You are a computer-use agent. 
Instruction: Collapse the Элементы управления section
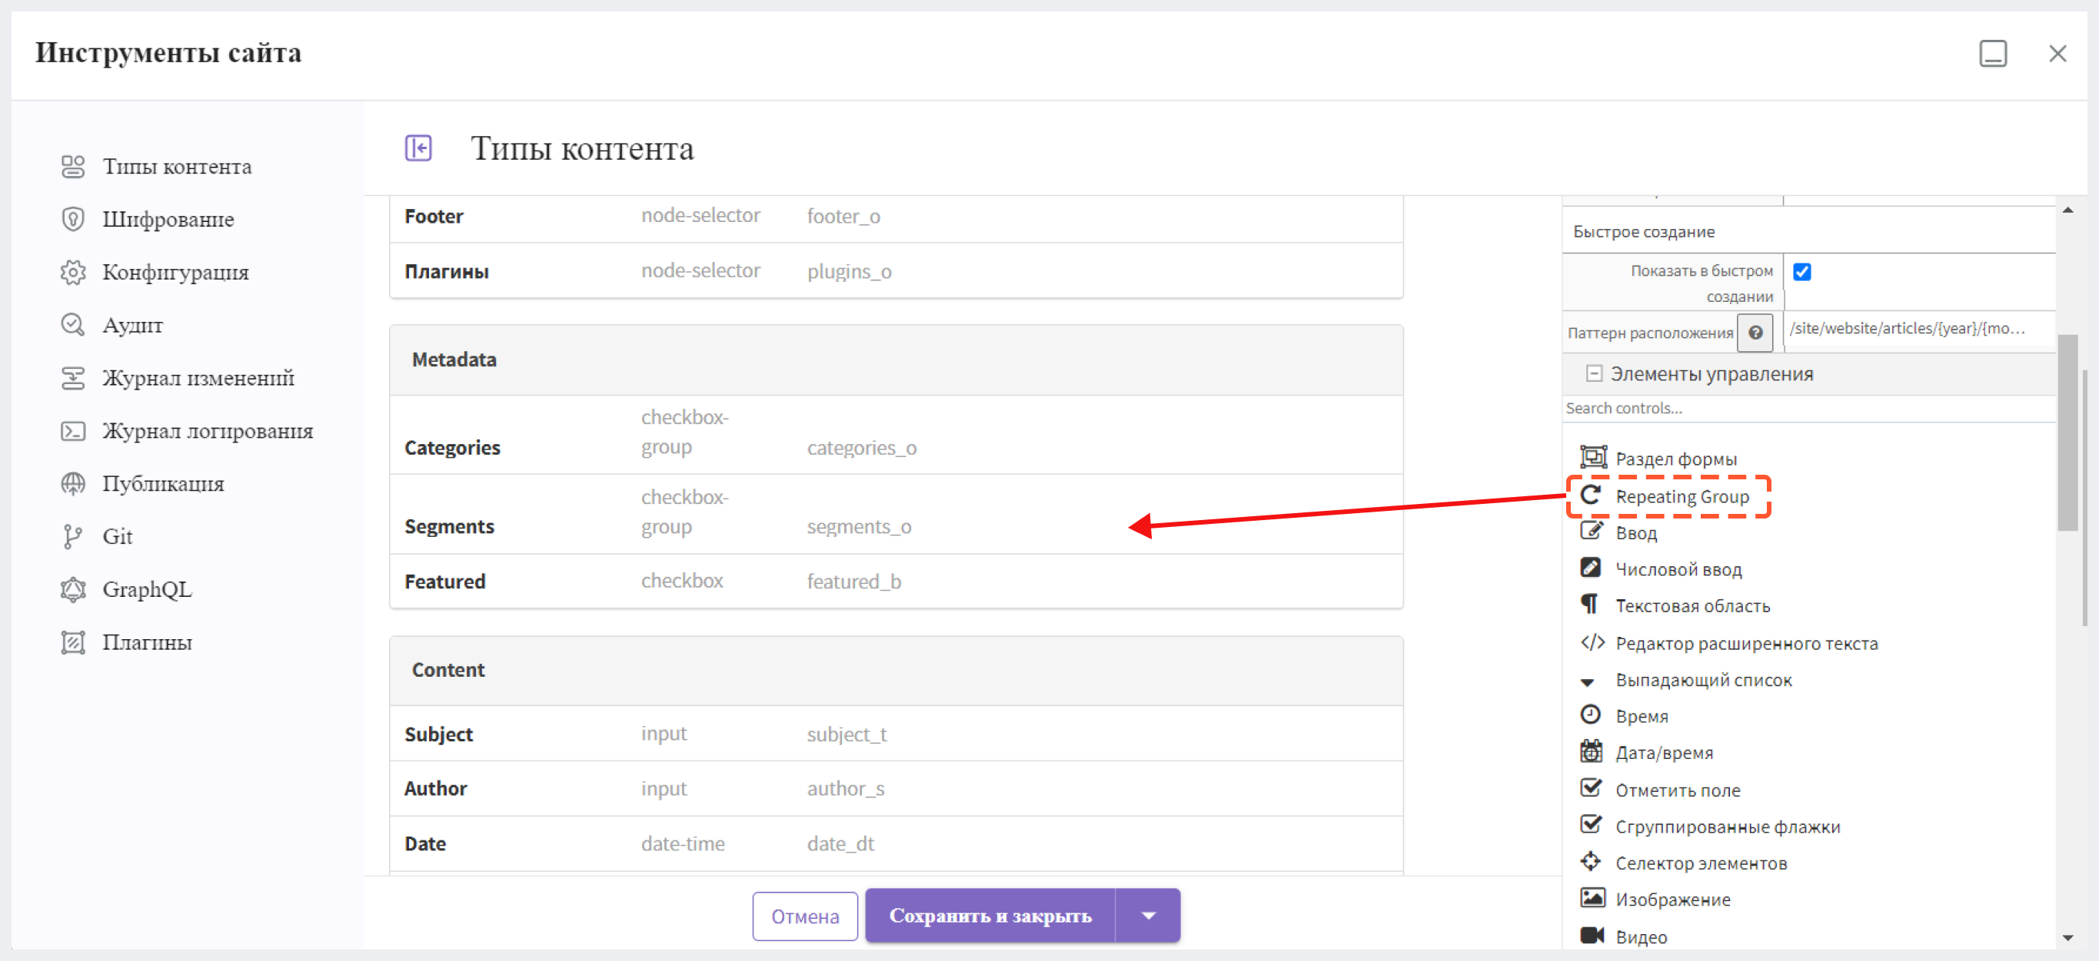coord(1594,374)
